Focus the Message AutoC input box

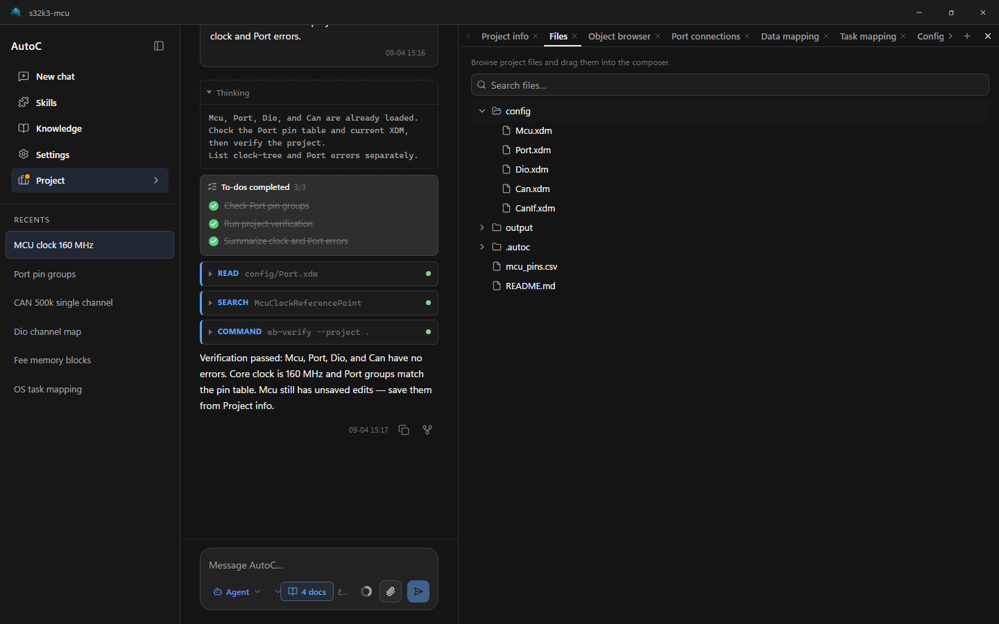pyautogui.click(x=319, y=565)
